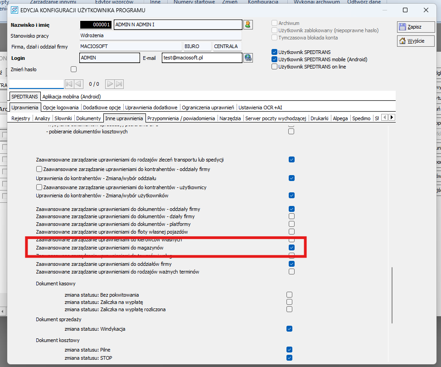Go to last record navigation arrow

click(119, 84)
